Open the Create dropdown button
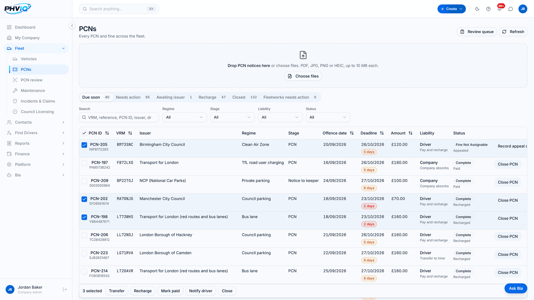 point(452,9)
